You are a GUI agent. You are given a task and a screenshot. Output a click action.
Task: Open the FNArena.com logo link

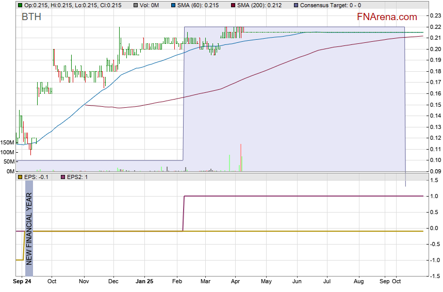pos(387,17)
